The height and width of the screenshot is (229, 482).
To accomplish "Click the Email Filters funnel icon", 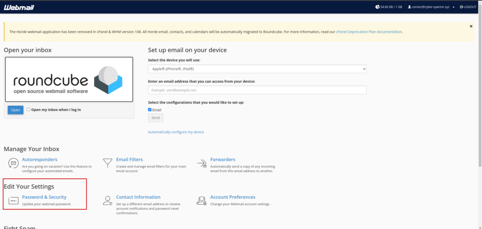I will (x=108, y=163).
